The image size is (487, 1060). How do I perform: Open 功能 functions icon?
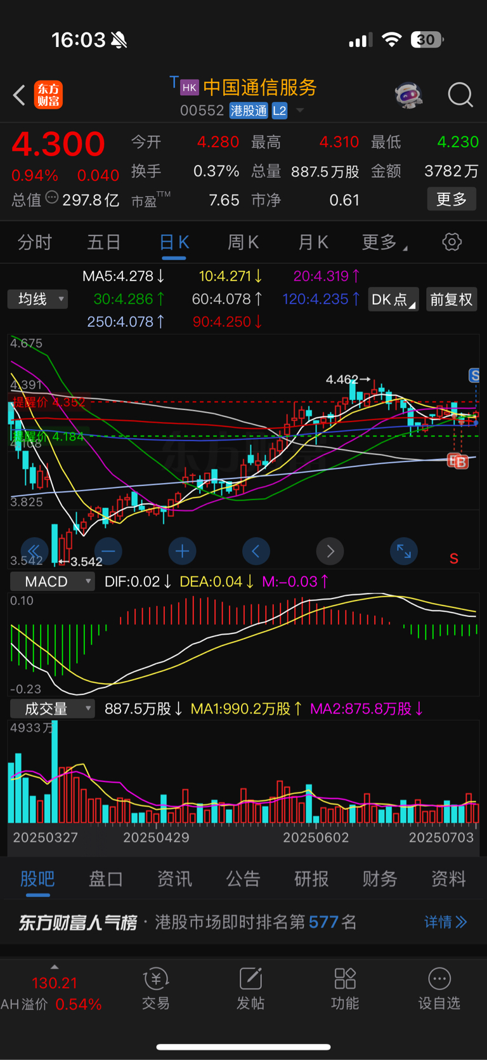[345, 989]
